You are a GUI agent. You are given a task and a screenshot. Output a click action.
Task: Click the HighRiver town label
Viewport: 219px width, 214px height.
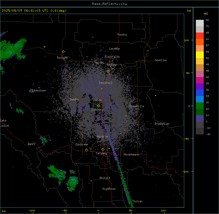point(109,189)
